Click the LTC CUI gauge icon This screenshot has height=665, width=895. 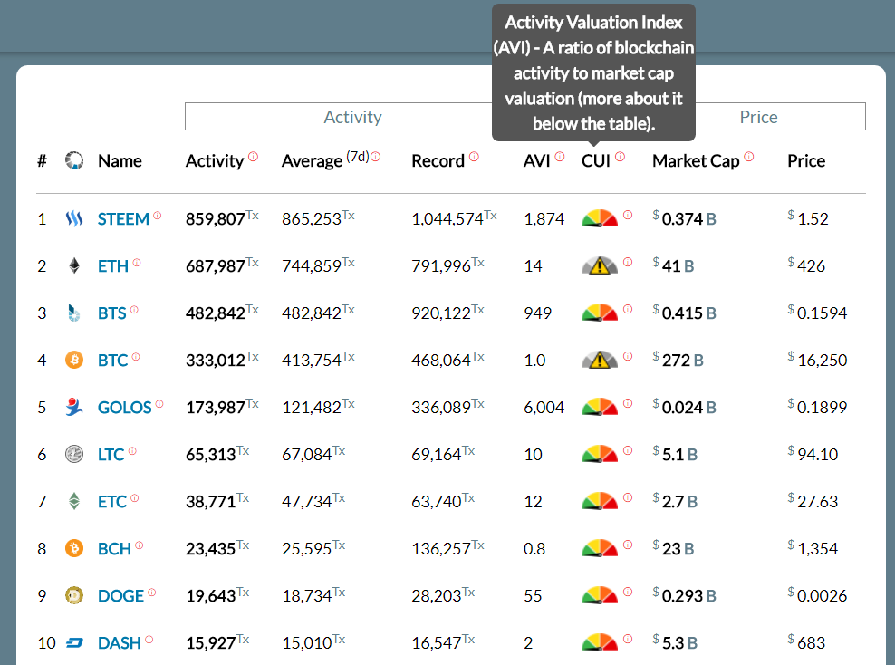pos(600,455)
